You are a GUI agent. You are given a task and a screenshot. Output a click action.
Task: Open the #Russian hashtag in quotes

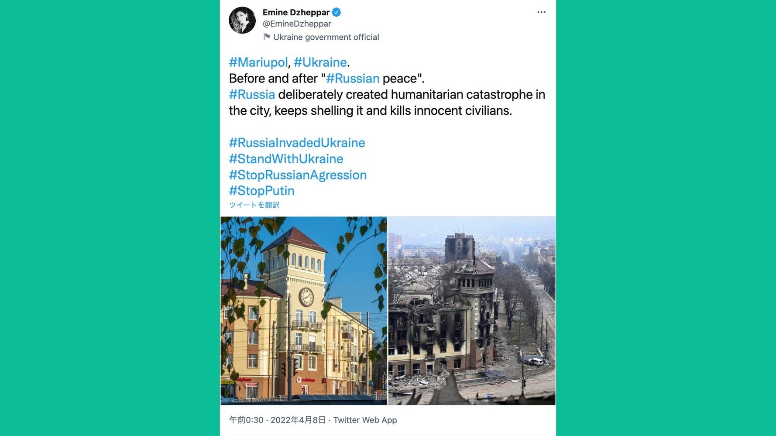pos(353,79)
